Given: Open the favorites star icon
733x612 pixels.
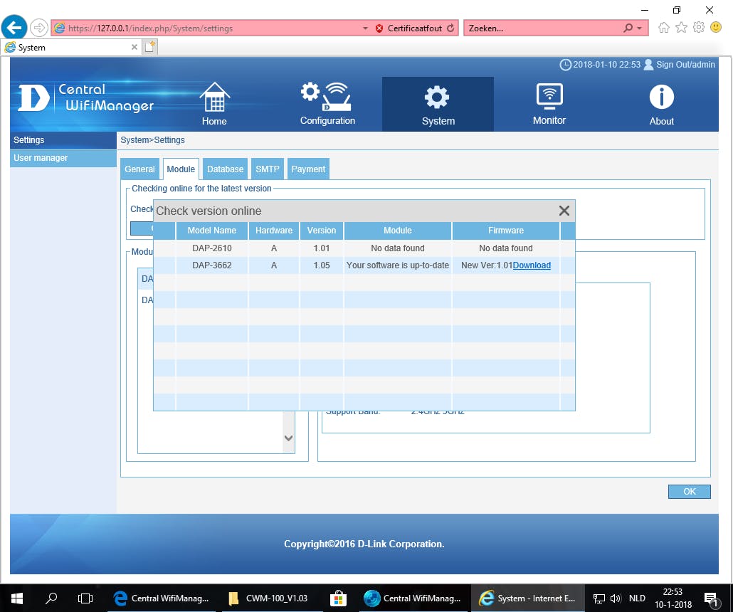Looking at the screenshot, I should 682,28.
